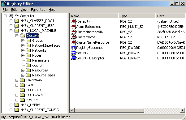Screen dimensions: 186x120
Task: Click the SOFTWARE folder icon
Action: click(22, 95)
